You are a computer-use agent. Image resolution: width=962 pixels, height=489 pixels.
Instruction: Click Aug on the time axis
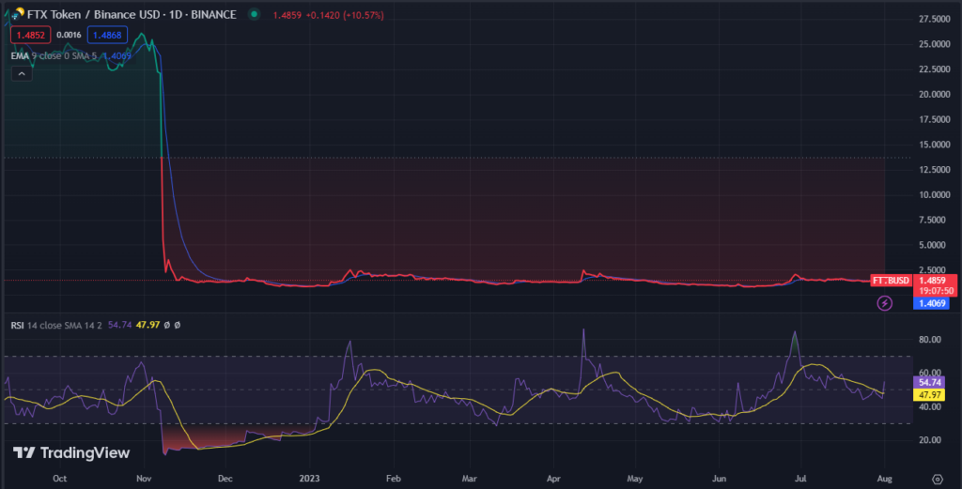tap(884, 479)
